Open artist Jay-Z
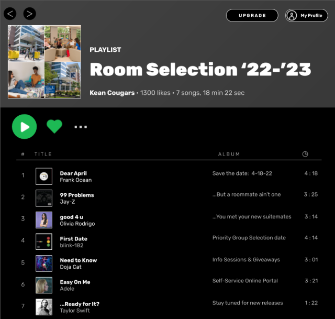 point(68,202)
